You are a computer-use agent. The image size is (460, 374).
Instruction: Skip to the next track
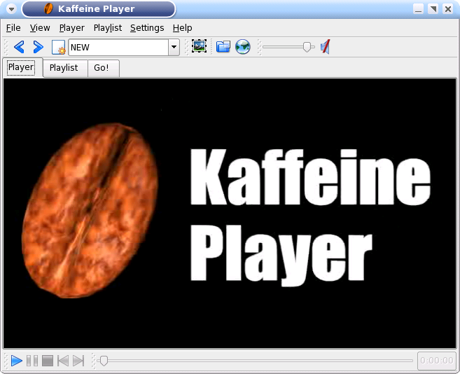(x=78, y=361)
